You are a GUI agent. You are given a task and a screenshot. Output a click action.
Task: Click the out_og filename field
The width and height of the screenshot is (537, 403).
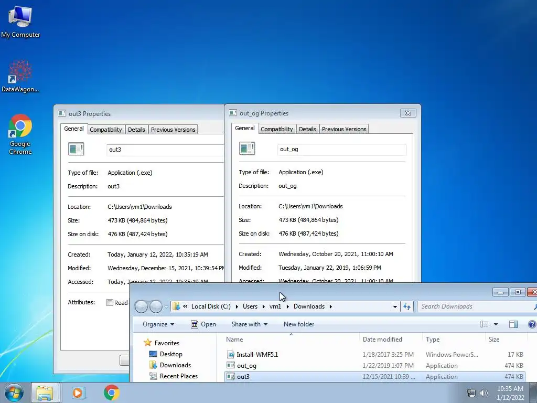point(341,150)
